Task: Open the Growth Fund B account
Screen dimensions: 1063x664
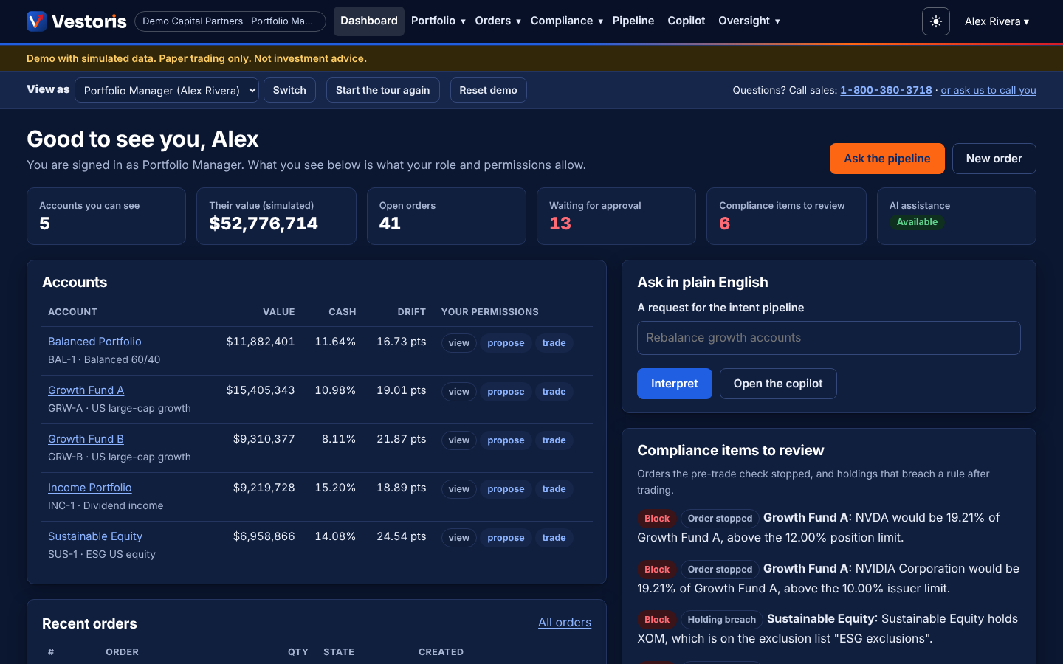Action: (86, 439)
